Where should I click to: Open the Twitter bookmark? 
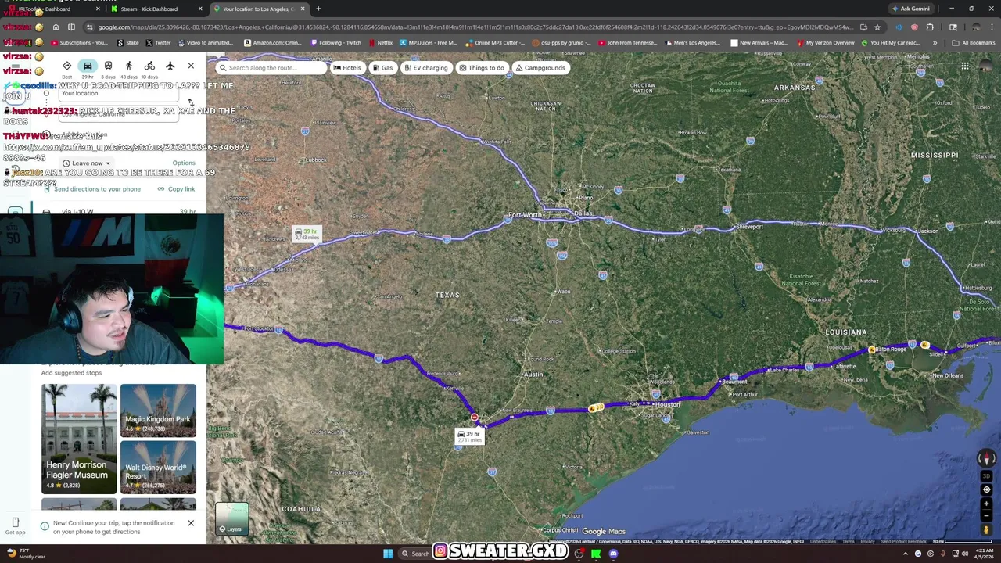click(x=160, y=43)
